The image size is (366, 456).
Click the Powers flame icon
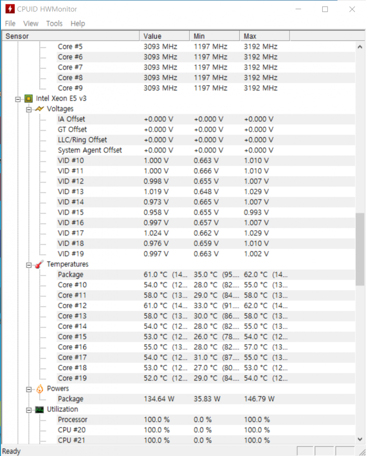[40, 389]
